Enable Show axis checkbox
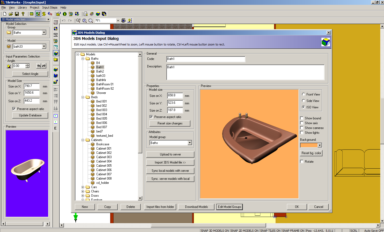Screen dimensions: 384x232 click(302, 123)
